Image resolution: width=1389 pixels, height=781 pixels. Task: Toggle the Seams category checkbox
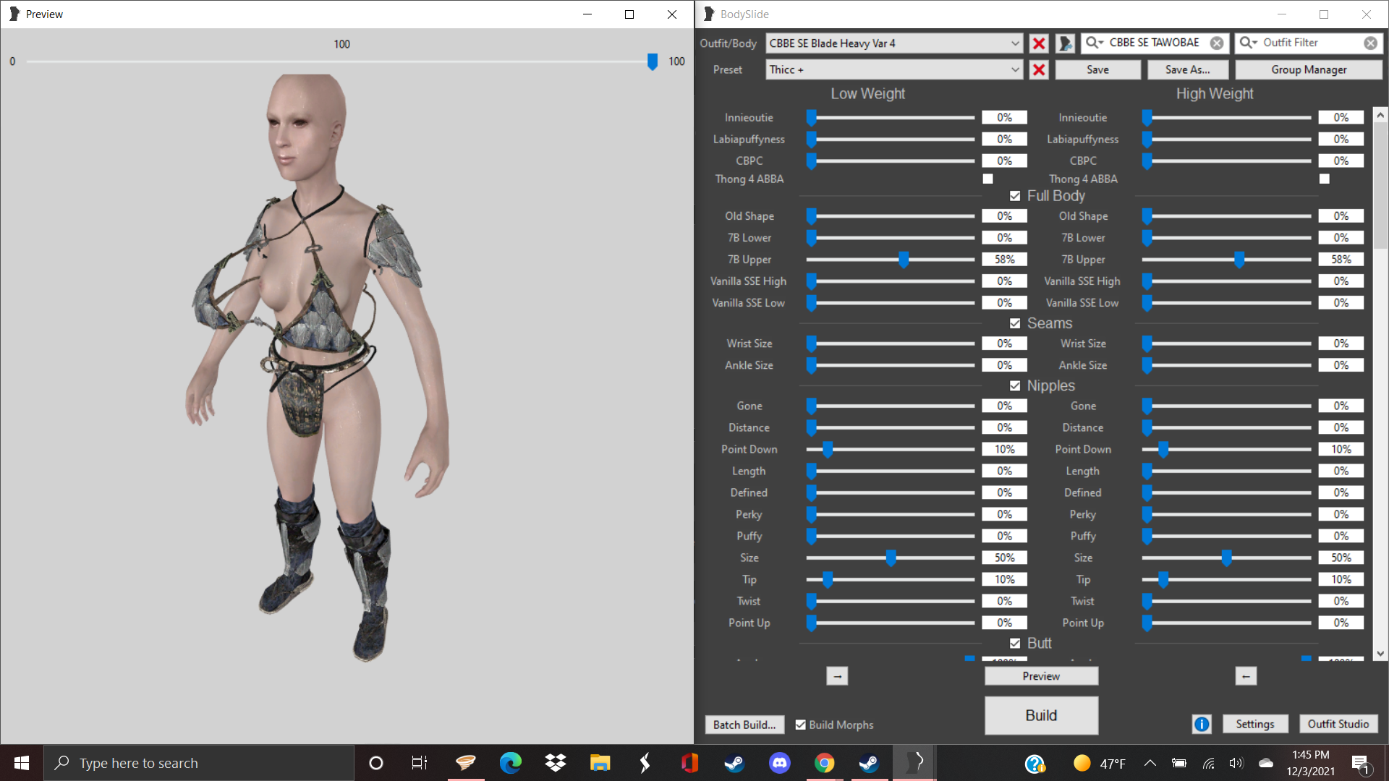point(1015,323)
